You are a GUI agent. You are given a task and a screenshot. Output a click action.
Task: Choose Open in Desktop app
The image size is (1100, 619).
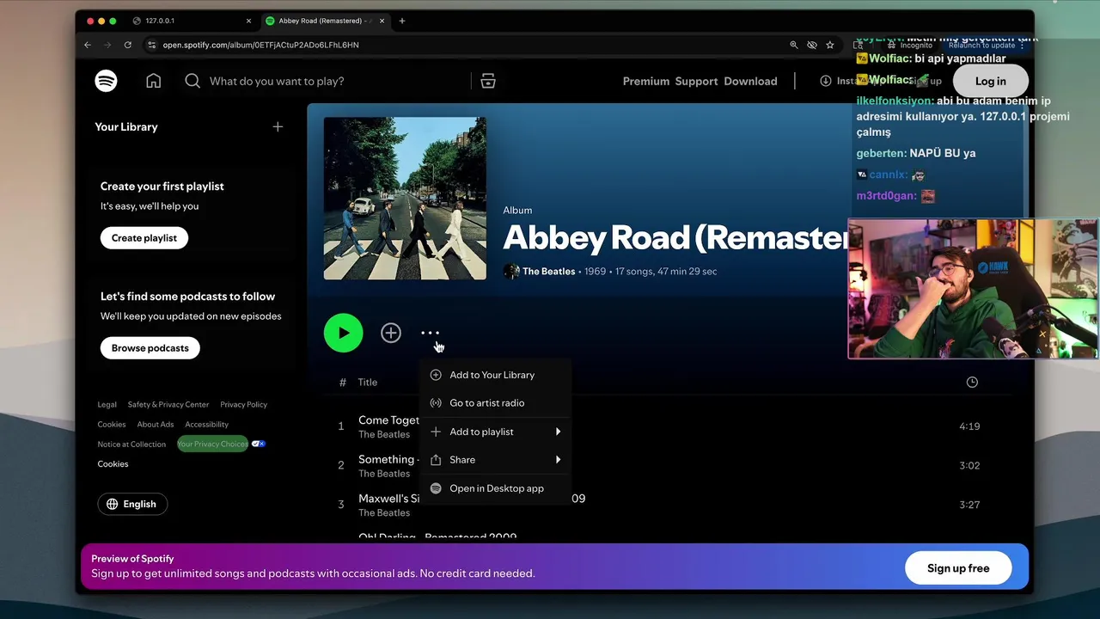coord(495,488)
